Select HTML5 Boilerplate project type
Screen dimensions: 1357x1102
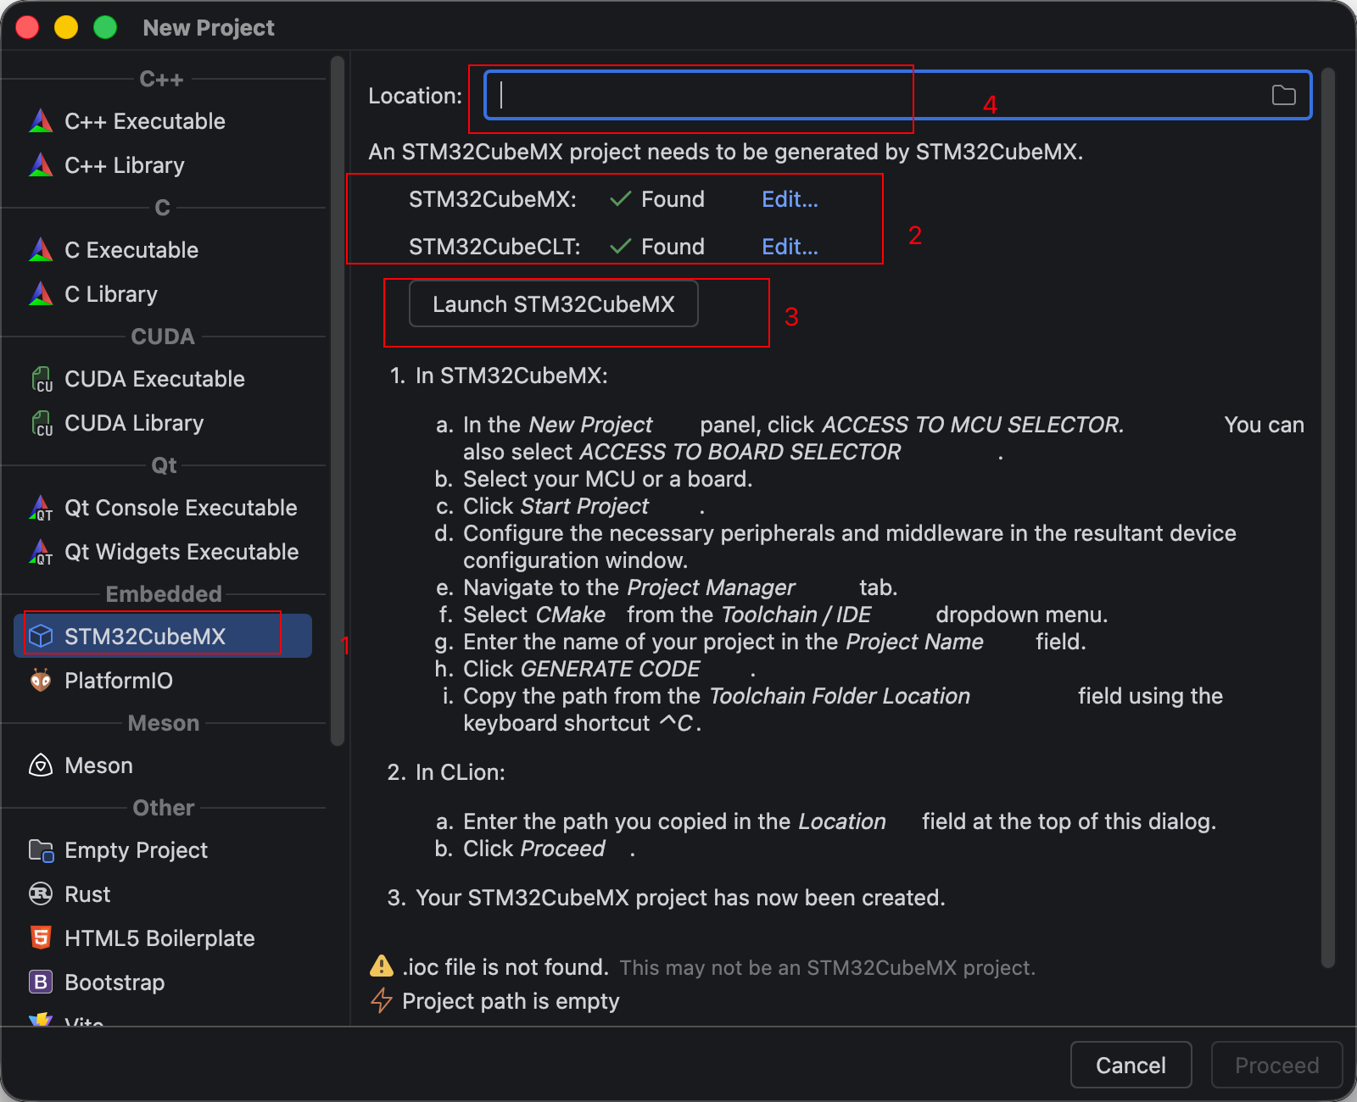click(x=163, y=938)
